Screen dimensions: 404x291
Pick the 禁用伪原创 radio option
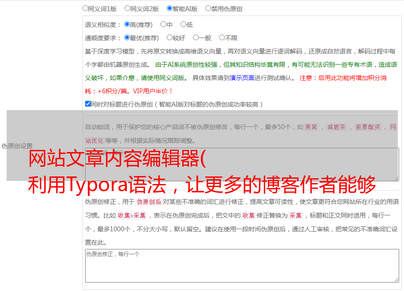(x=208, y=8)
